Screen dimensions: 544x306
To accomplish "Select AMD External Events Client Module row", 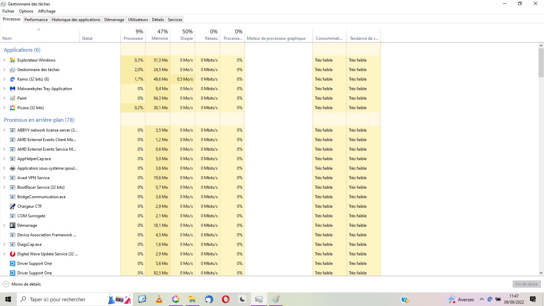I will [x=190, y=140].
